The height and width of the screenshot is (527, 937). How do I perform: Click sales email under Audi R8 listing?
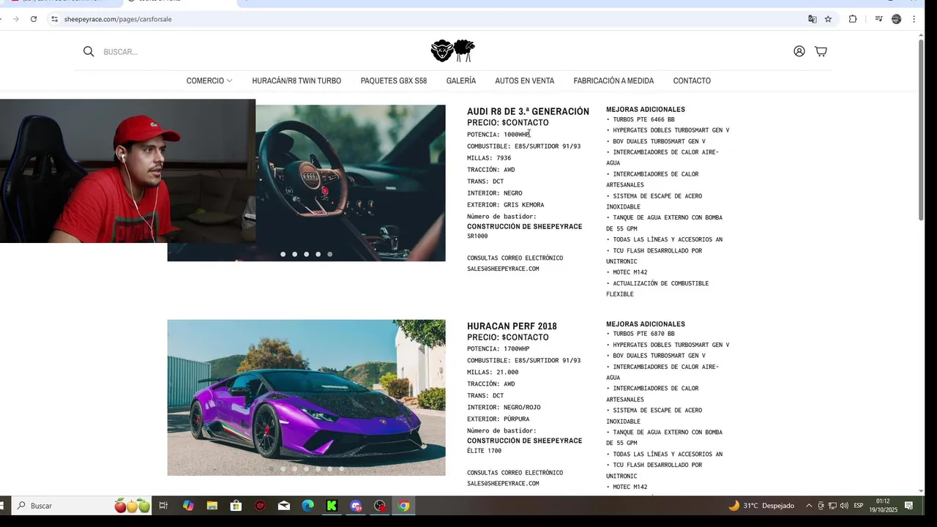[503, 269]
